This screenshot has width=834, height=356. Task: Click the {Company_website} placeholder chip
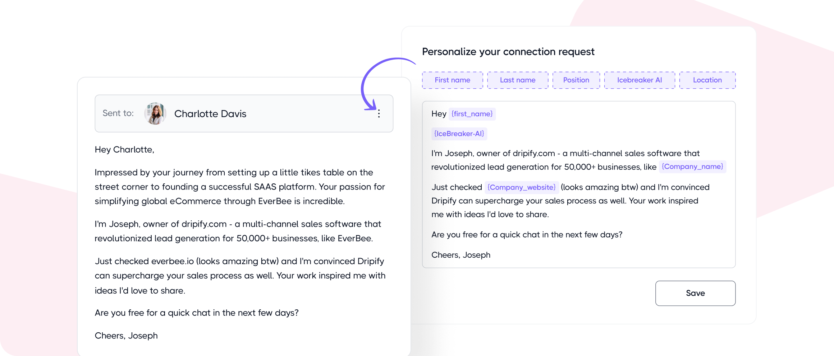[521, 187]
